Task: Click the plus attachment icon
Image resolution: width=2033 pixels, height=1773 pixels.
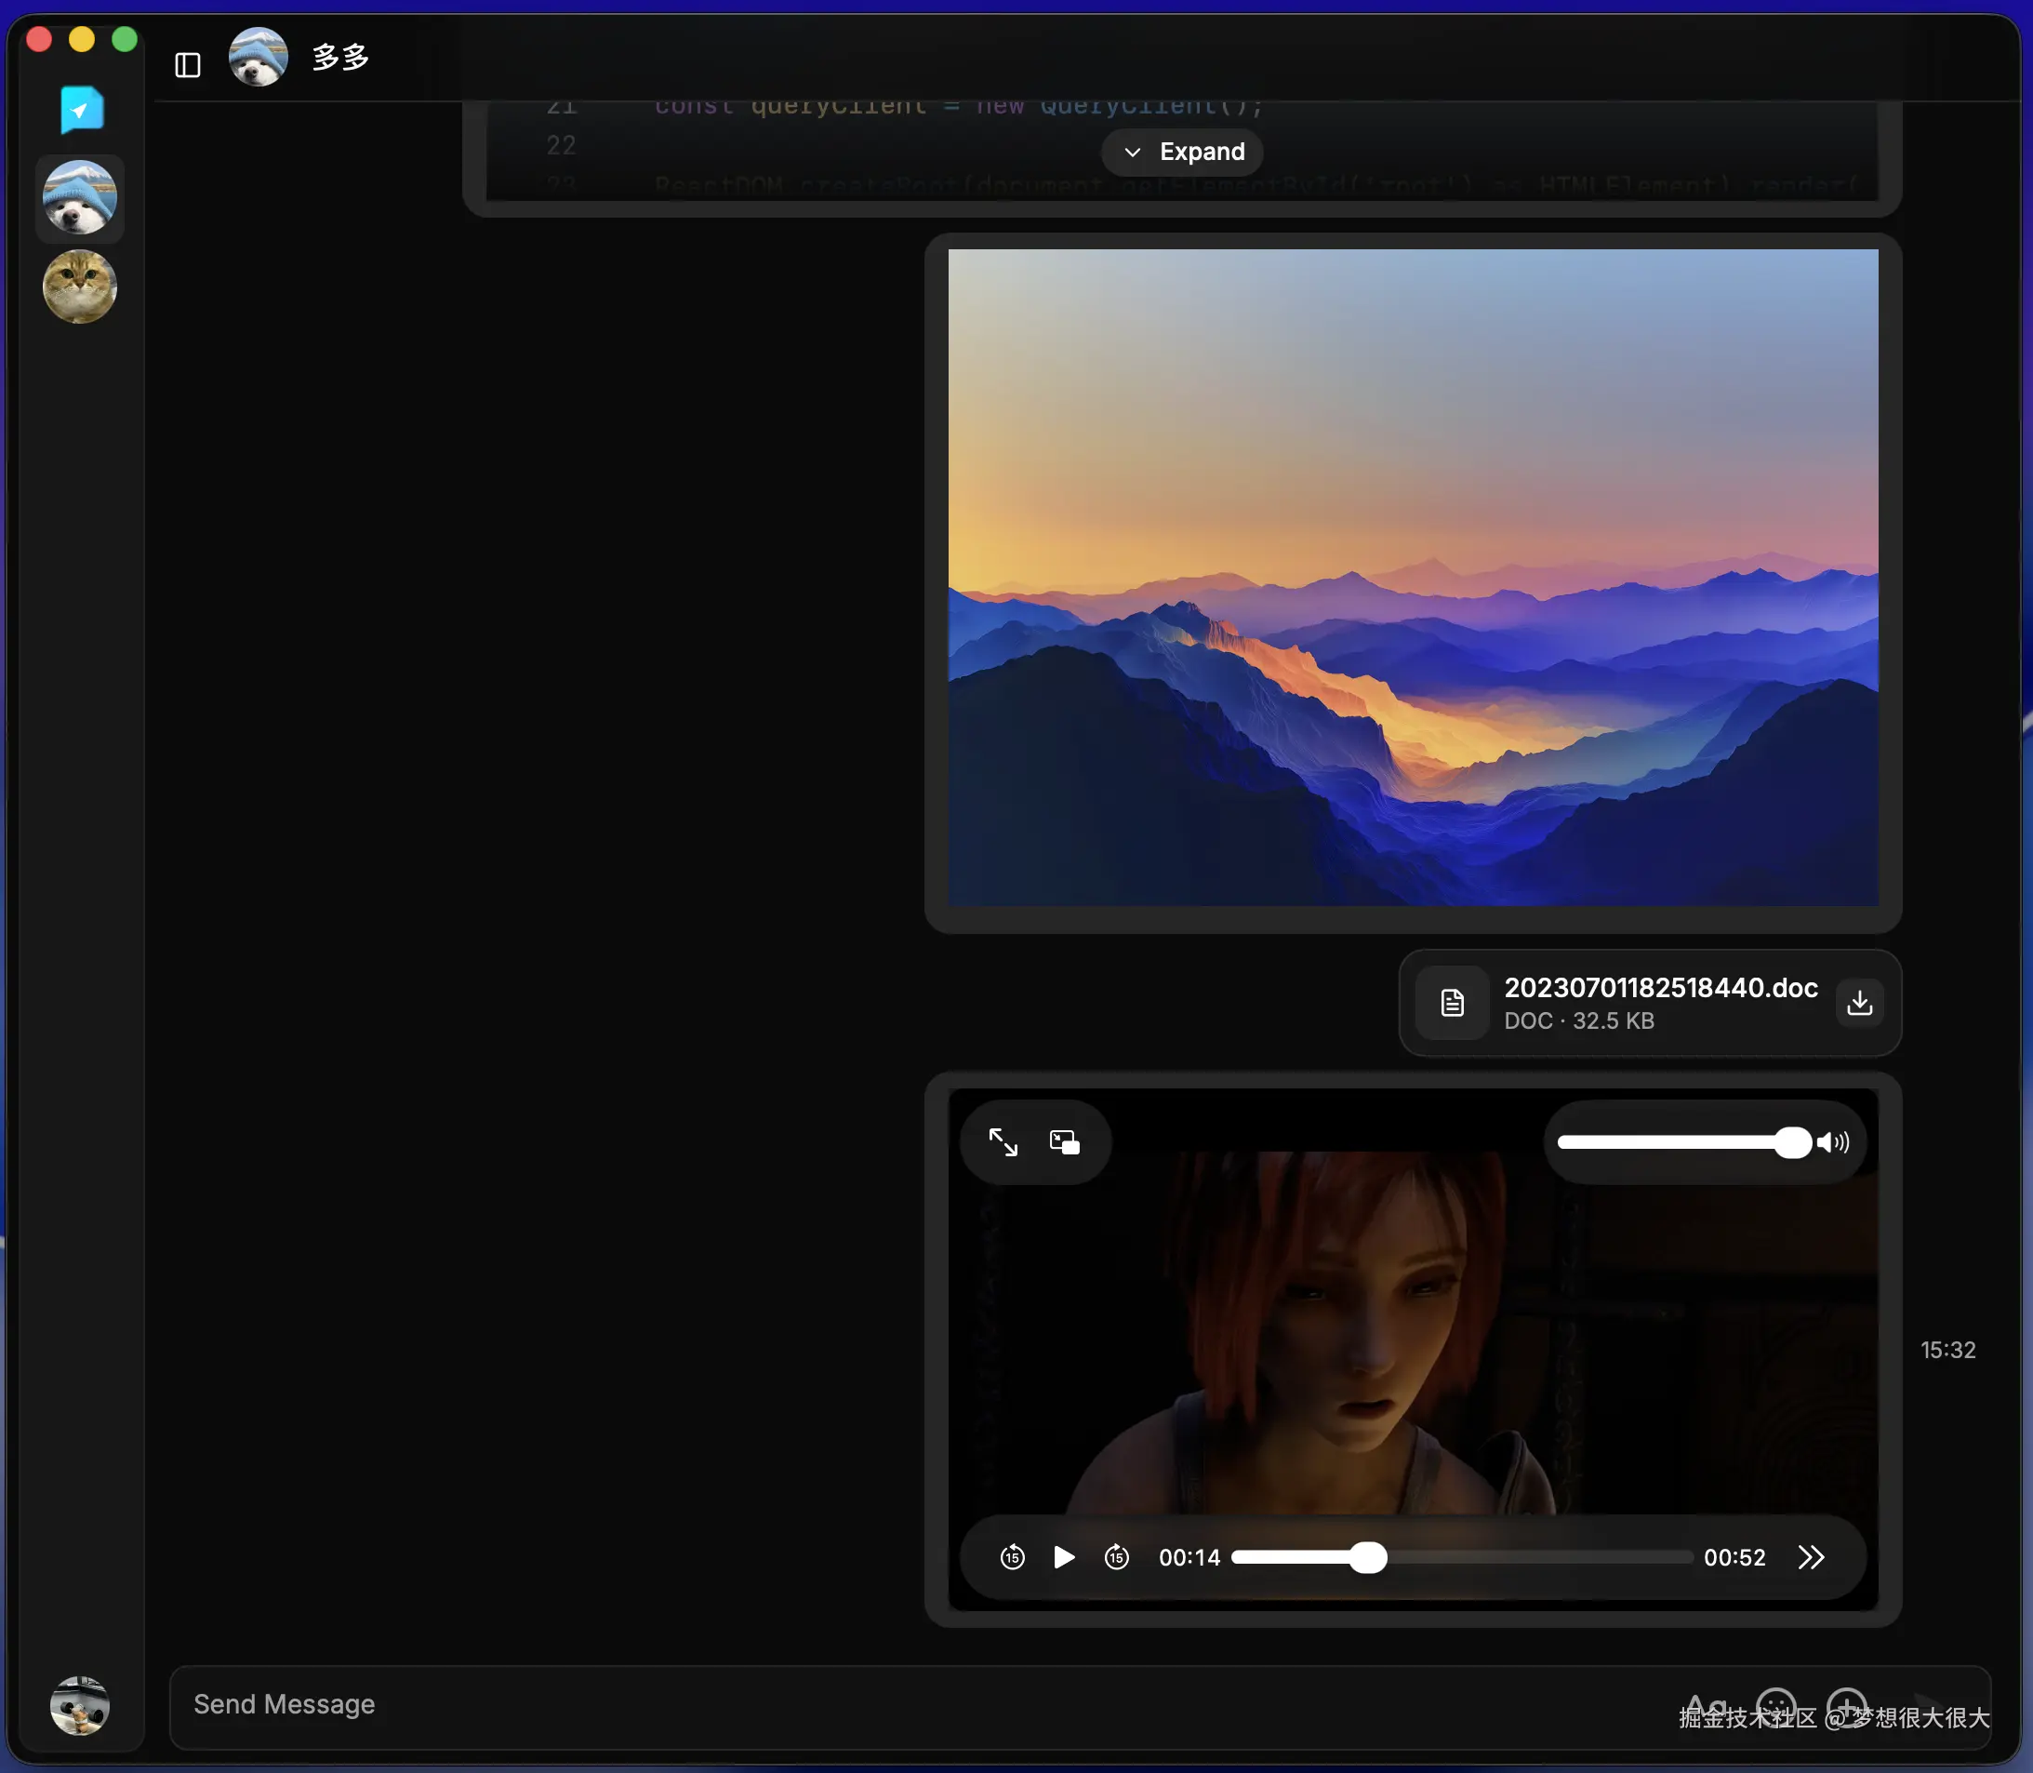Action: tap(1847, 1706)
